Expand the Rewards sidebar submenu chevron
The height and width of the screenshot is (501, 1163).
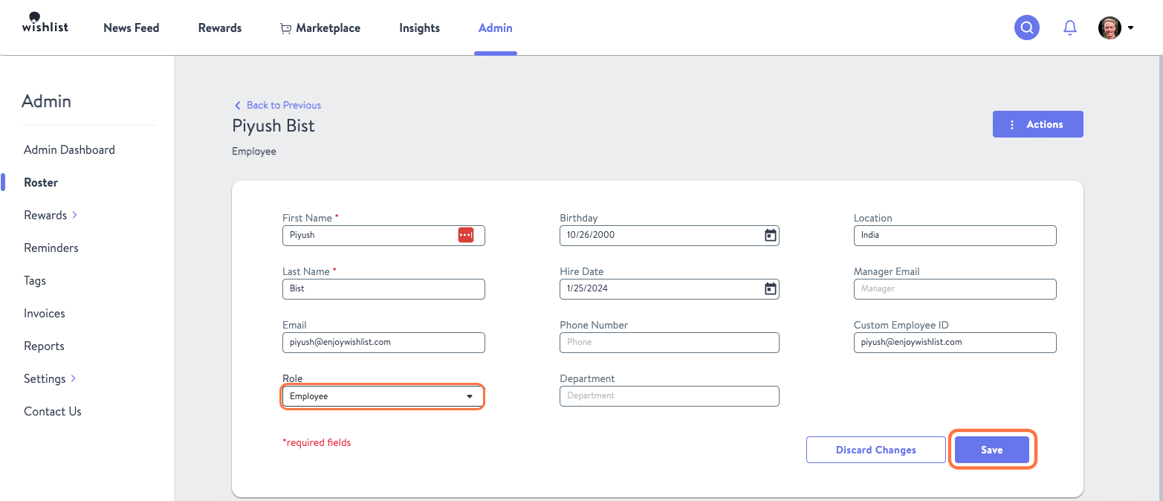(74, 216)
